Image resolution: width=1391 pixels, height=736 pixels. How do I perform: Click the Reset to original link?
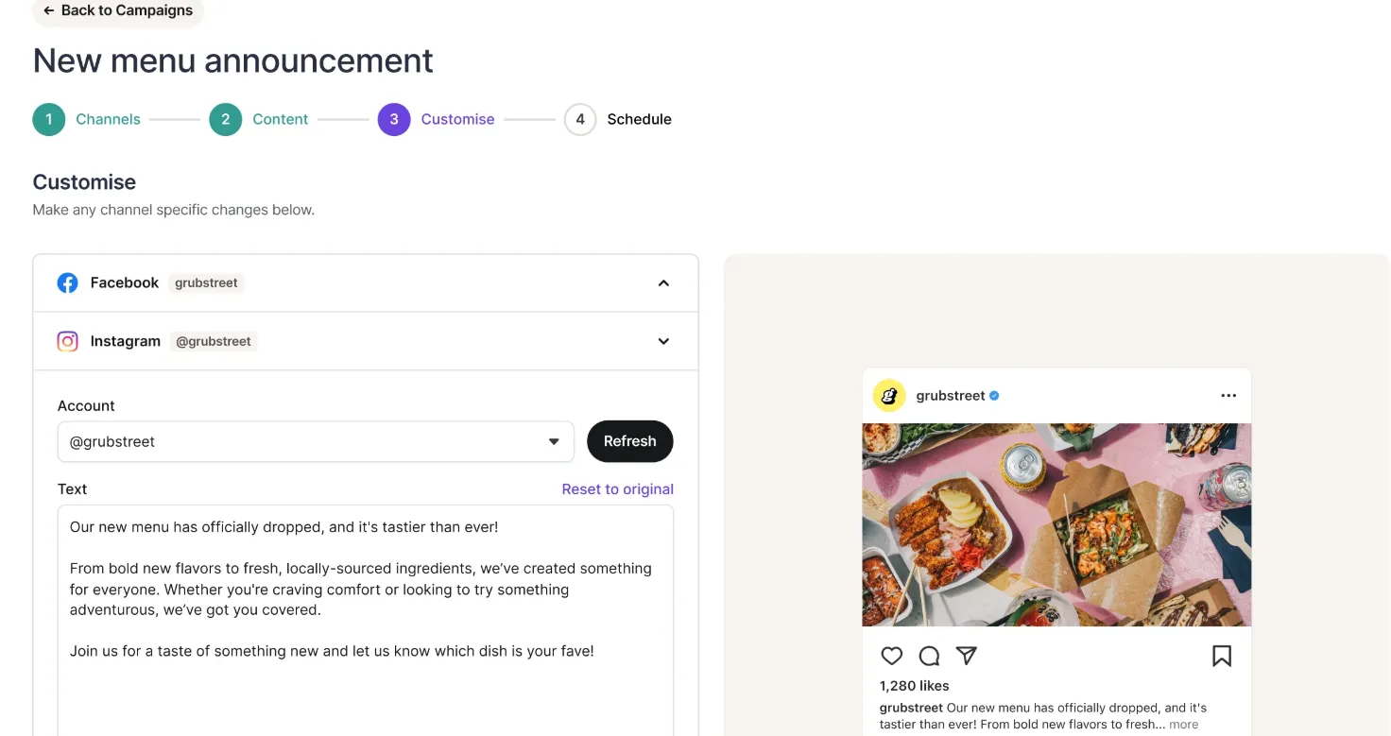(x=617, y=489)
